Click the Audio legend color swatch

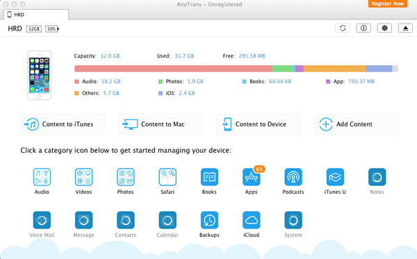point(76,81)
